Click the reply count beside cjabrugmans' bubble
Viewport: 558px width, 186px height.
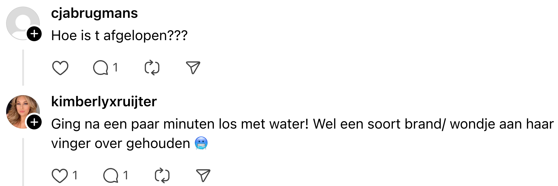tap(115, 68)
